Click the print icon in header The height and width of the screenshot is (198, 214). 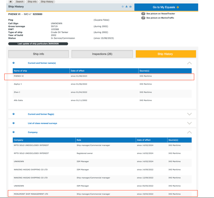[131, 7]
